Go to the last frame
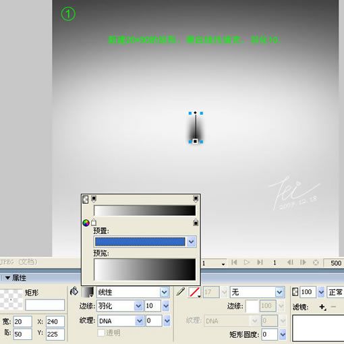This screenshot has width=344, height=344. [260, 262]
